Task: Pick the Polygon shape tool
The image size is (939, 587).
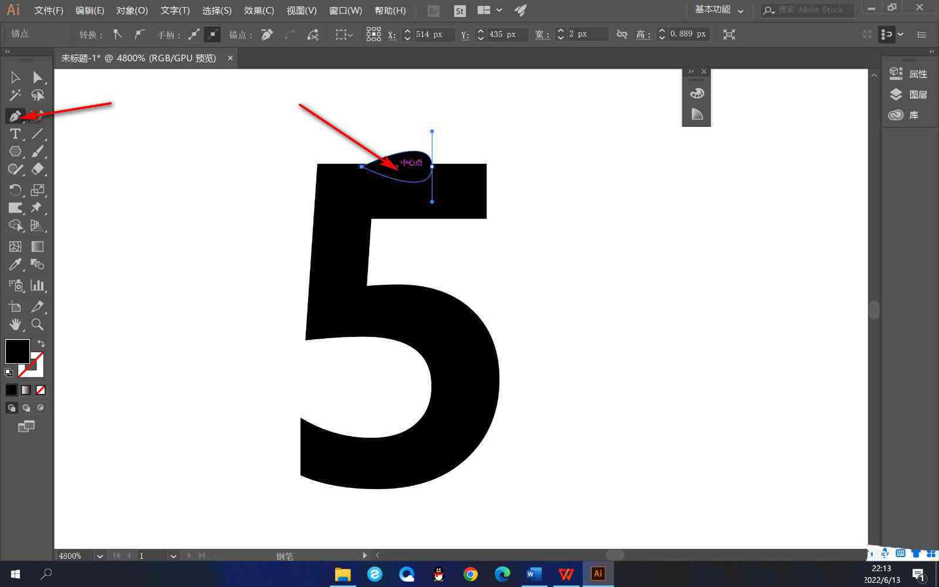Action: pyautogui.click(x=15, y=151)
